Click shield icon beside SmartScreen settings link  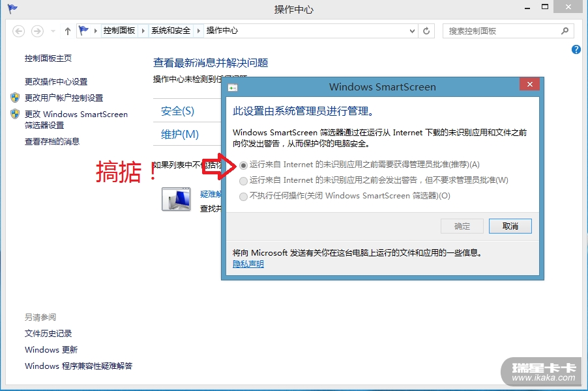point(15,114)
